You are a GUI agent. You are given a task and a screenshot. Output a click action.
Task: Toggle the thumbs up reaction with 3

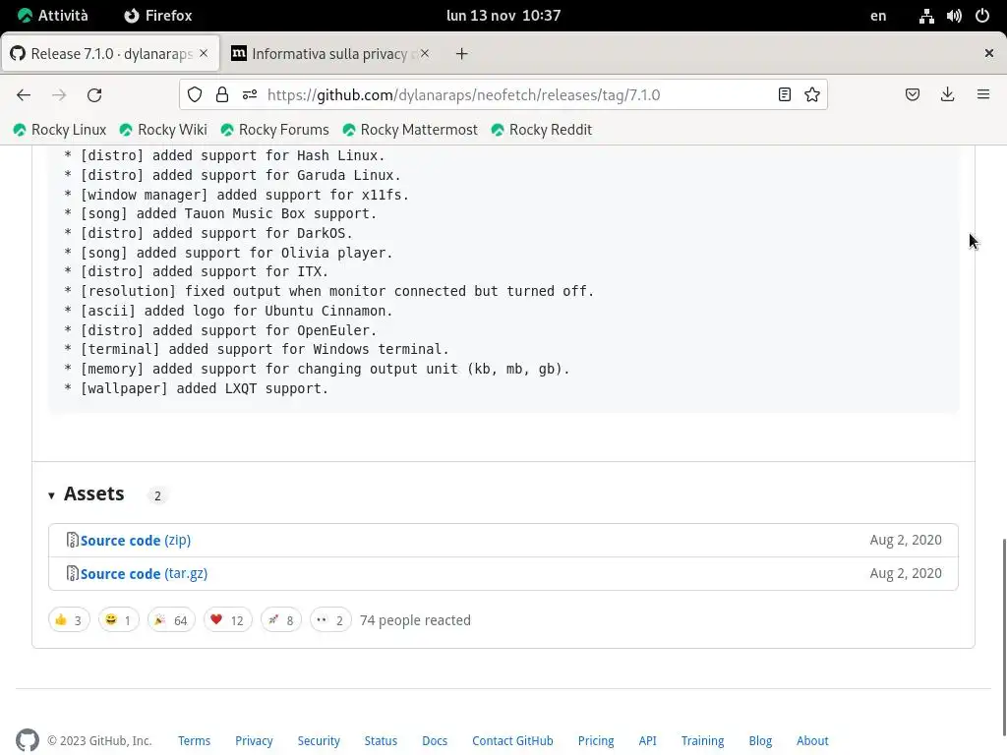(69, 620)
